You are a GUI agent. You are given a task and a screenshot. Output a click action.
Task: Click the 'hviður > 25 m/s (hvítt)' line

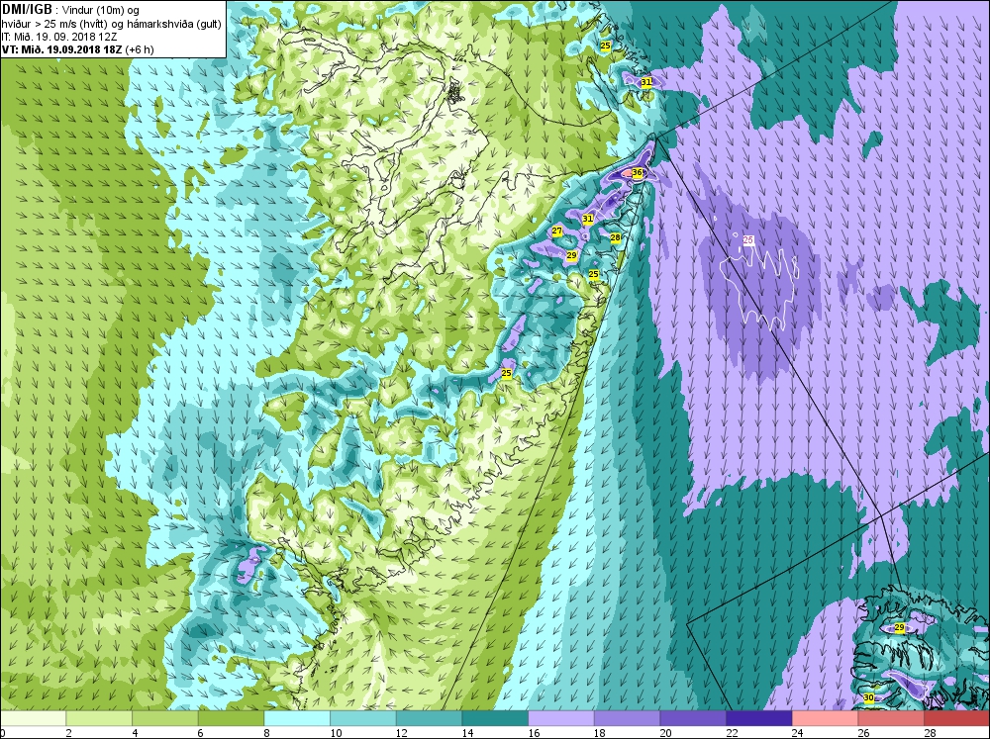[53, 24]
